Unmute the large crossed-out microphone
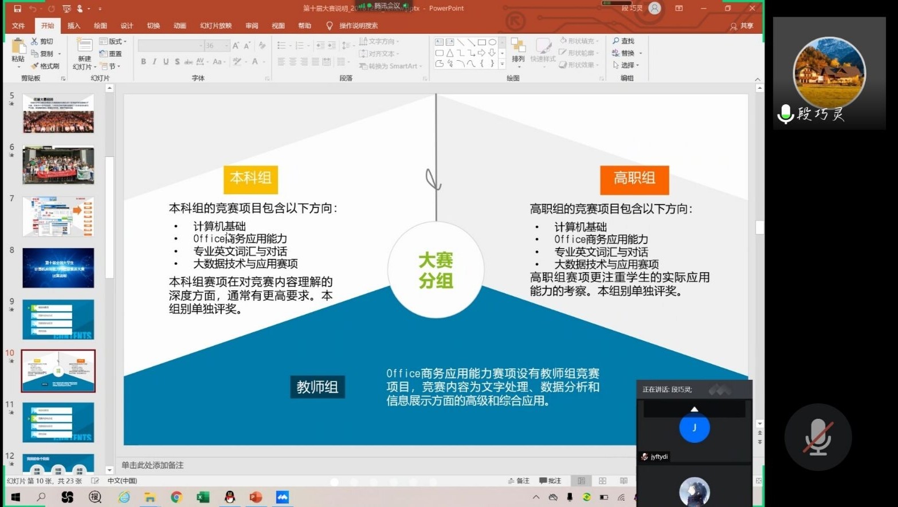 click(818, 437)
